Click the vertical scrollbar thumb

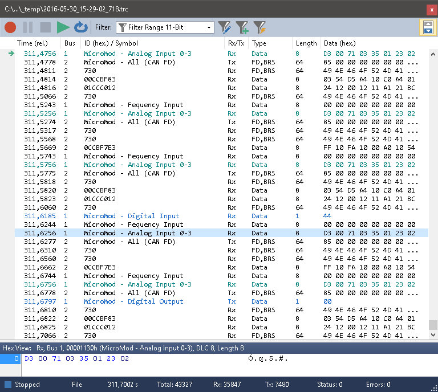pyautogui.click(x=433, y=325)
